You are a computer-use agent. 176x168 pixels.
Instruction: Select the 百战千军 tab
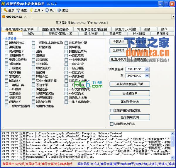(116, 34)
